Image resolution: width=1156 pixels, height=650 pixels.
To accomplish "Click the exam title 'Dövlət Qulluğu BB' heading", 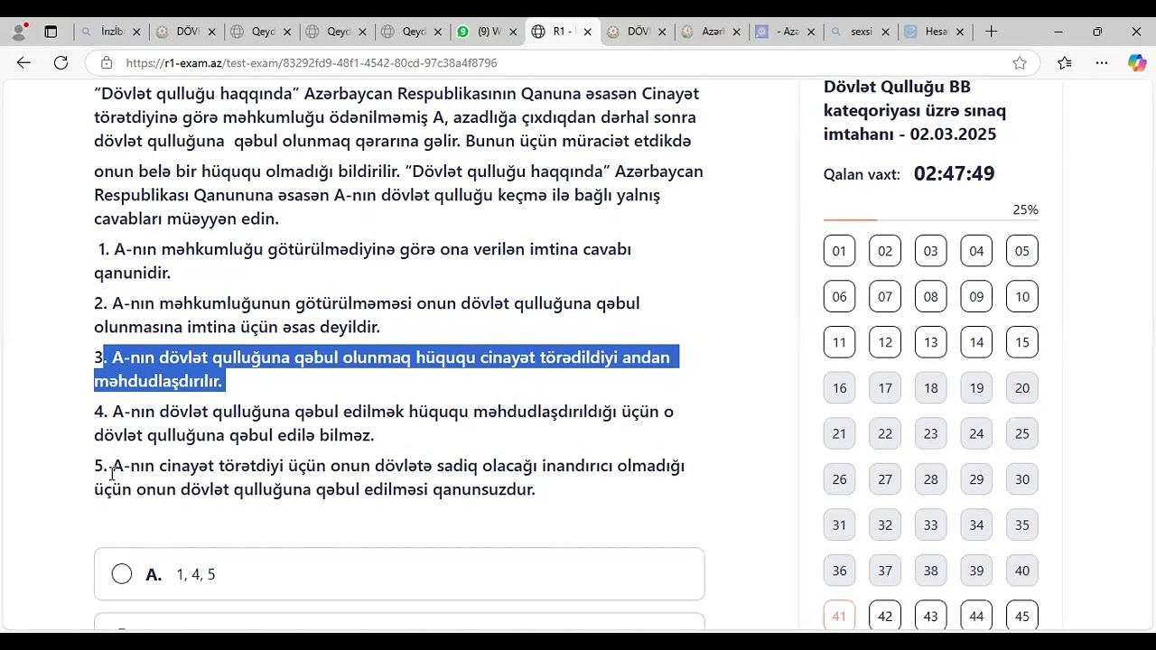I will coord(897,88).
